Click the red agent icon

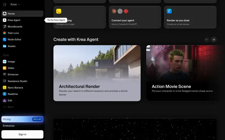(x=126, y=11)
